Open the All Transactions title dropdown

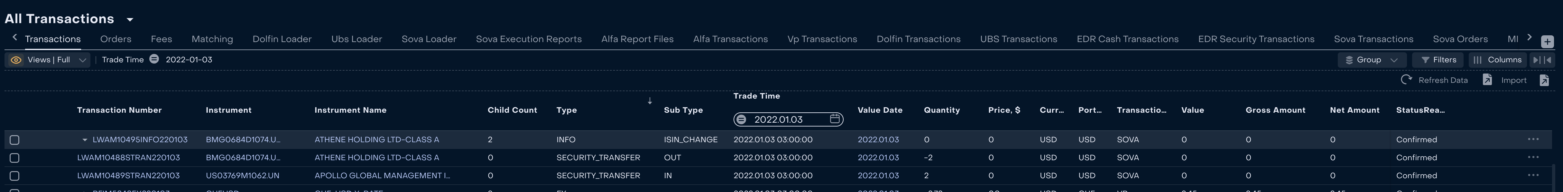(x=129, y=20)
